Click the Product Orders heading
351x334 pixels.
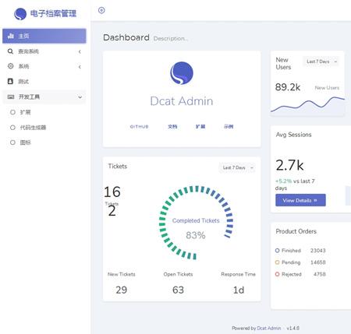coord(296,231)
